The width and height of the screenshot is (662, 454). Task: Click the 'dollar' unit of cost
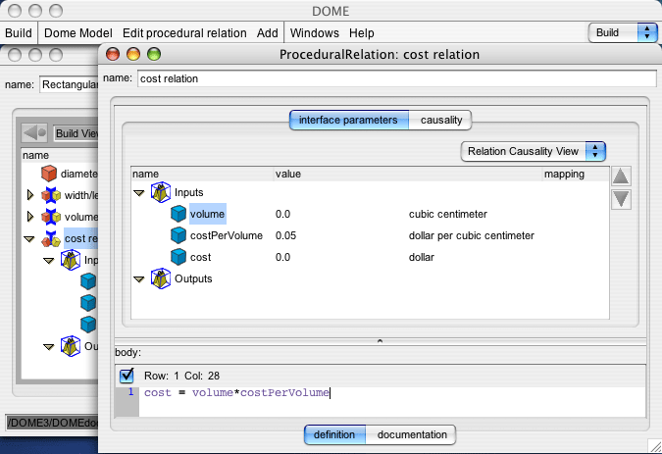(422, 257)
